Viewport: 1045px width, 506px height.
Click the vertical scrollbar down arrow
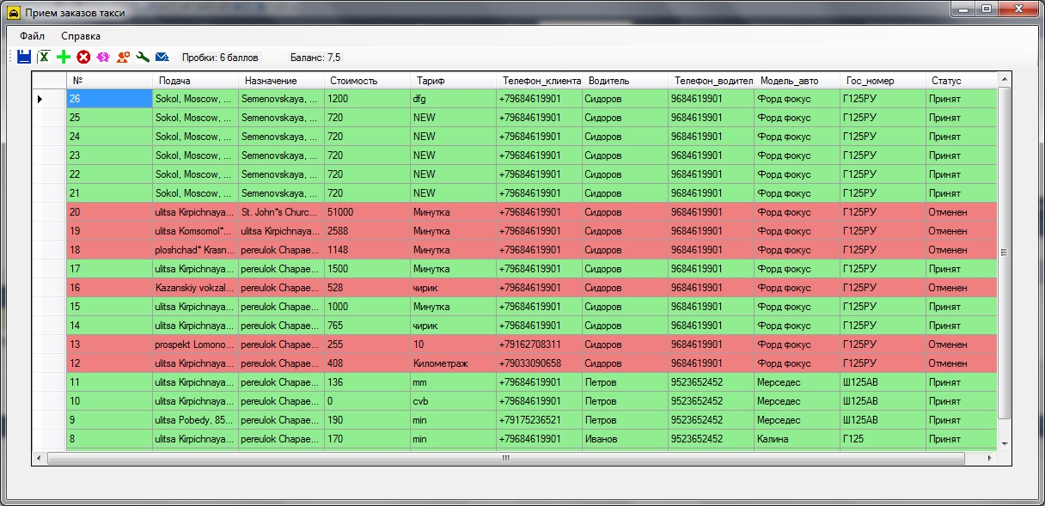click(1004, 444)
